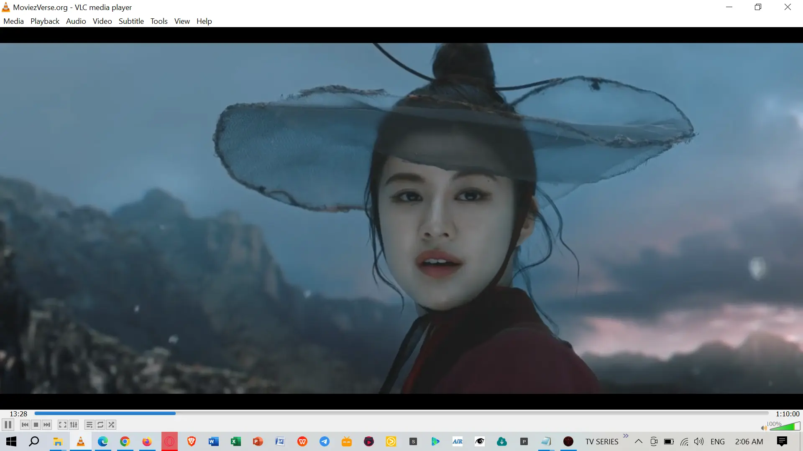Open the dark gray S app icon

pos(413,441)
